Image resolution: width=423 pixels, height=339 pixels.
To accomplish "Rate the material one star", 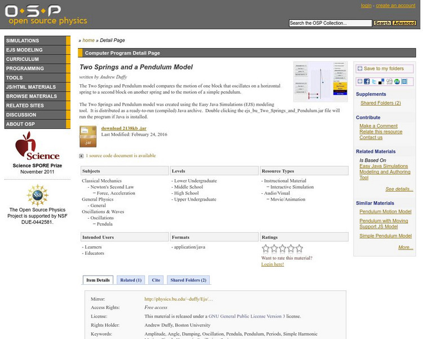I will click(x=266, y=248).
